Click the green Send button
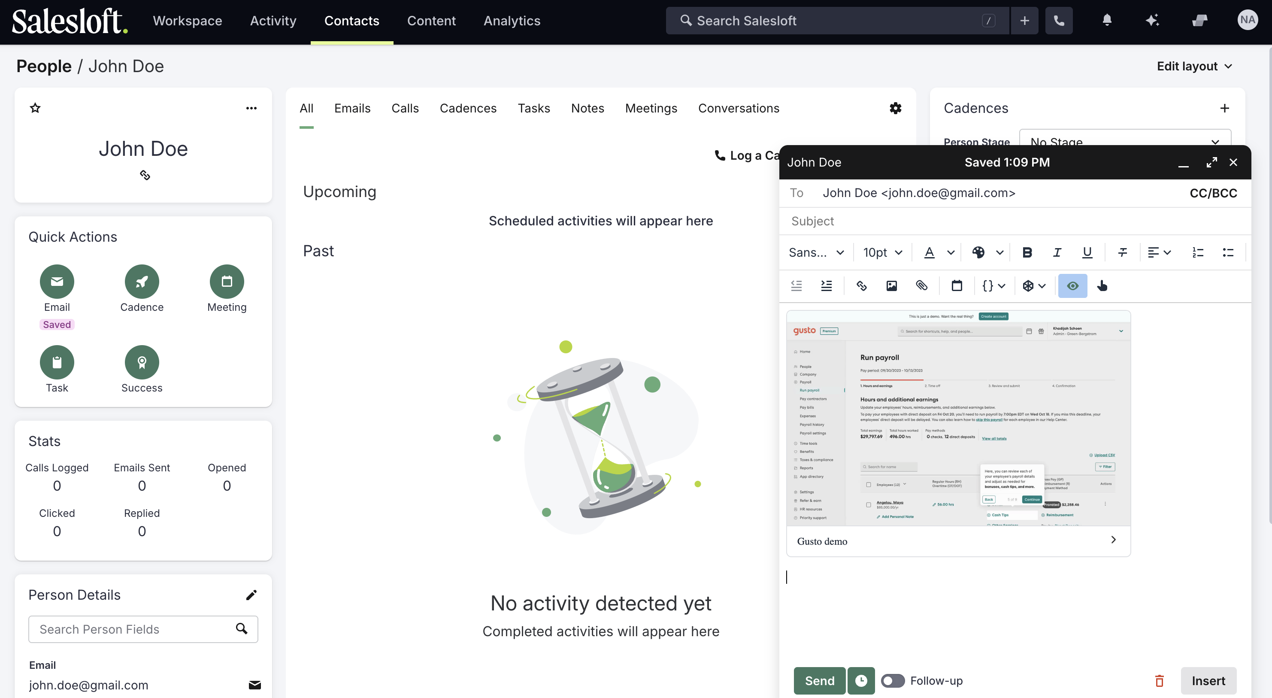1272x698 pixels. pyautogui.click(x=819, y=681)
